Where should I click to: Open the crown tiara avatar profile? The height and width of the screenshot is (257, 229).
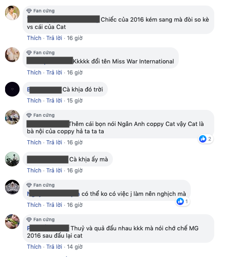(12, 187)
